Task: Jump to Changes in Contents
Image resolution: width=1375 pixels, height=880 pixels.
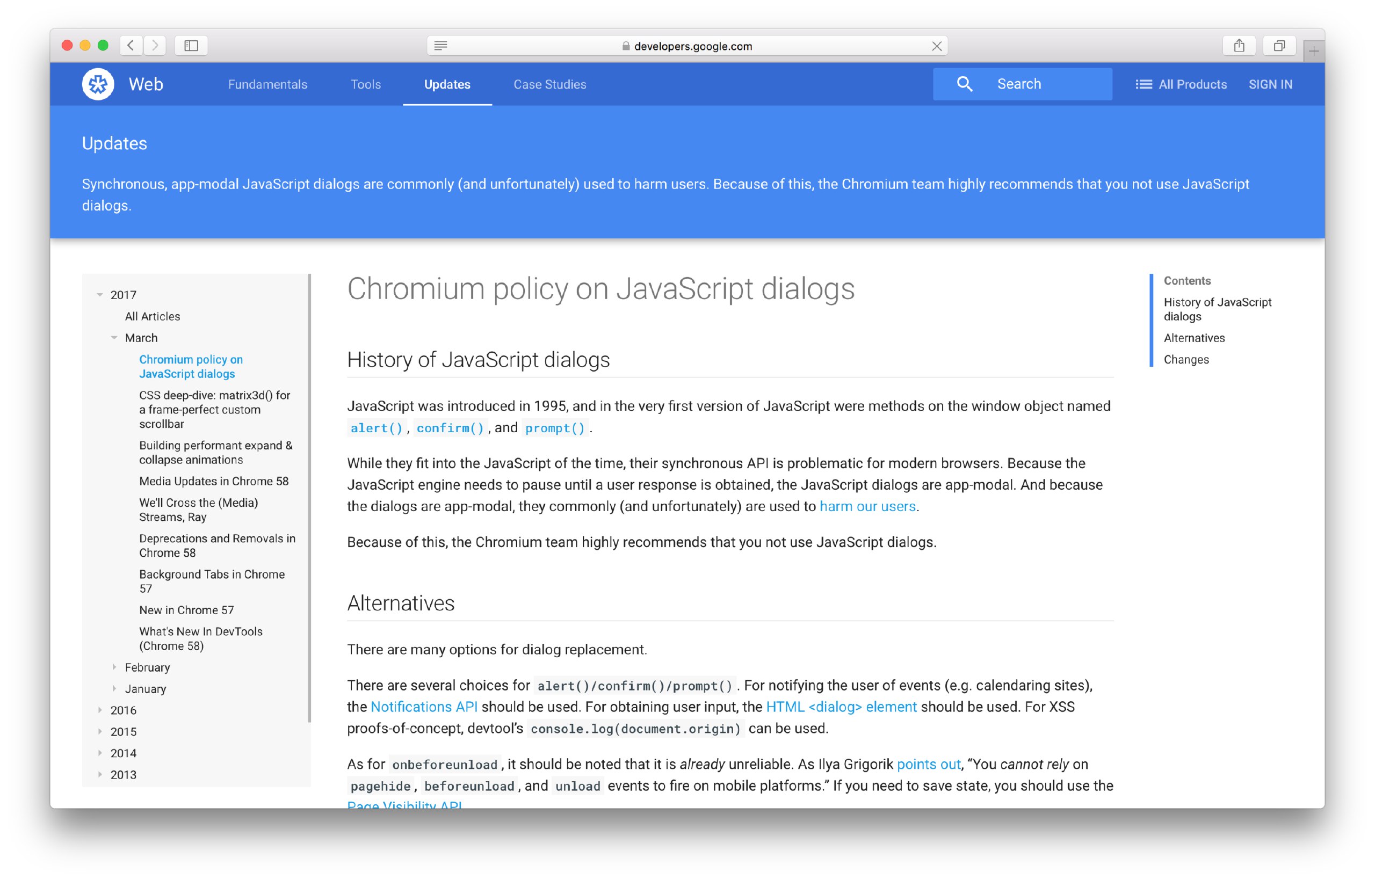Action: point(1186,359)
